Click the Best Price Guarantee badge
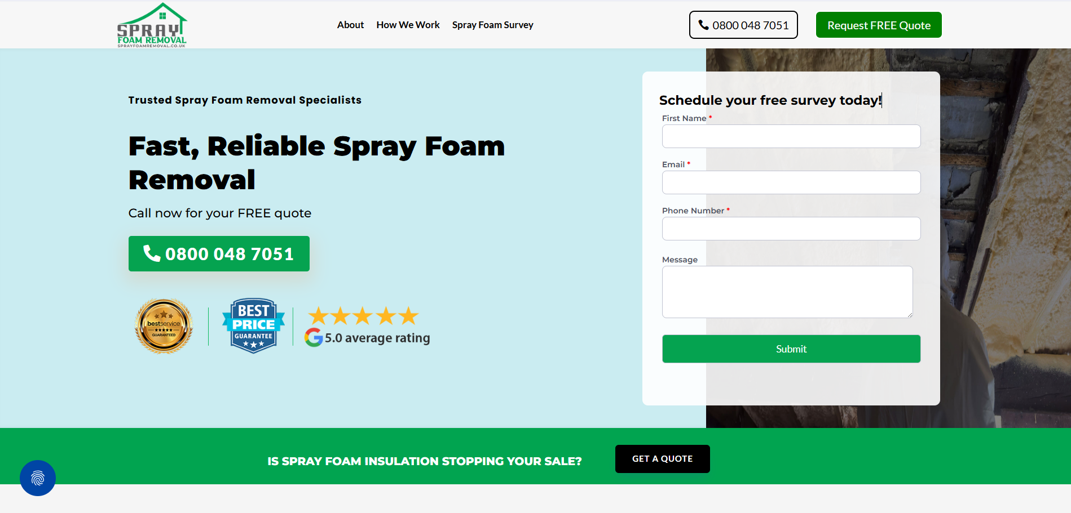 coord(253,326)
